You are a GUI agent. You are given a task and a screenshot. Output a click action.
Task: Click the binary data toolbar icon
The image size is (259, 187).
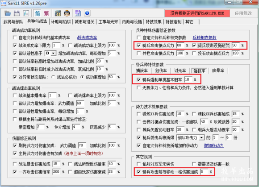[78, 13]
